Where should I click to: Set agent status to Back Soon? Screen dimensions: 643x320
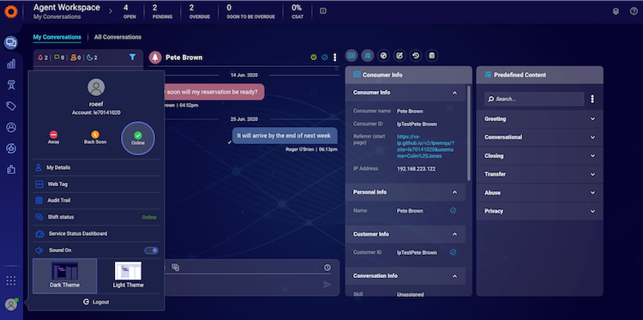coord(95,137)
